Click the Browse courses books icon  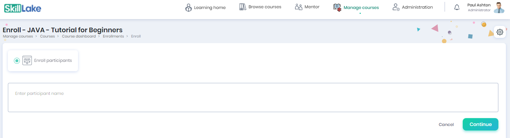tap(243, 7)
